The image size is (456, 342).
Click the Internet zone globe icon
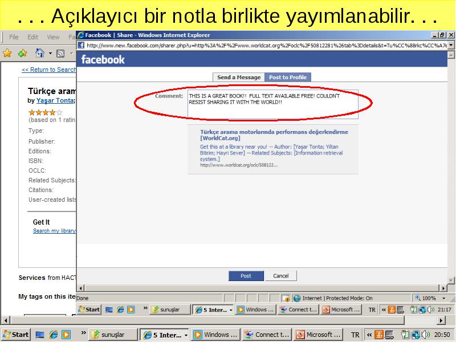tap(297, 298)
